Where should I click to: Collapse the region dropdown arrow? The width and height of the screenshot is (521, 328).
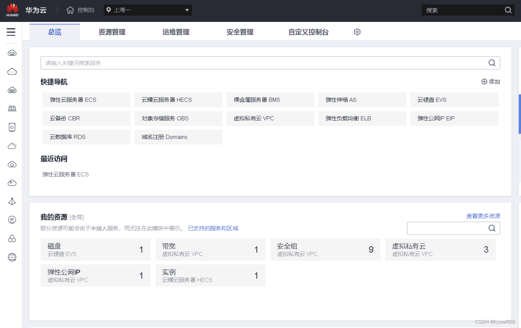(x=186, y=10)
